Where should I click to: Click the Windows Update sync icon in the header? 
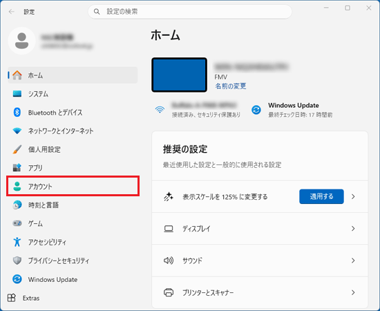(x=256, y=110)
